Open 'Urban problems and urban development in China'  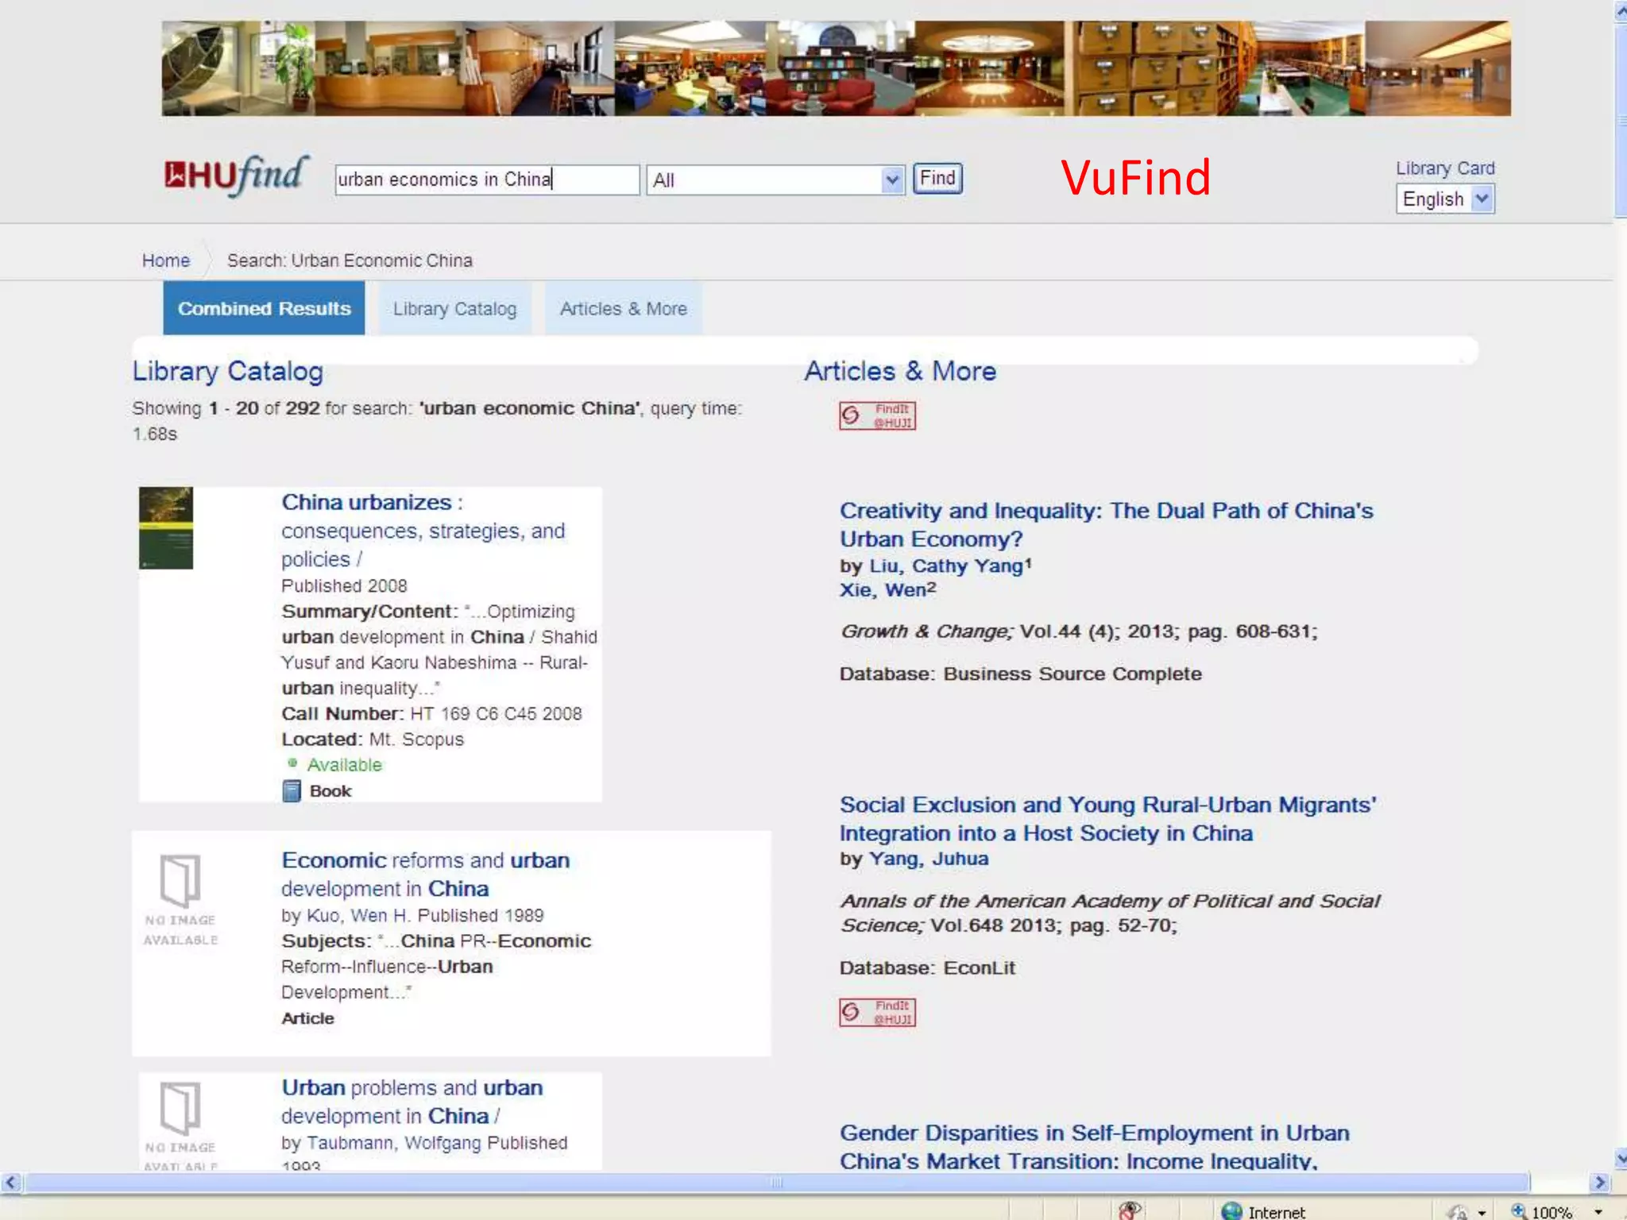[412, 1102]
